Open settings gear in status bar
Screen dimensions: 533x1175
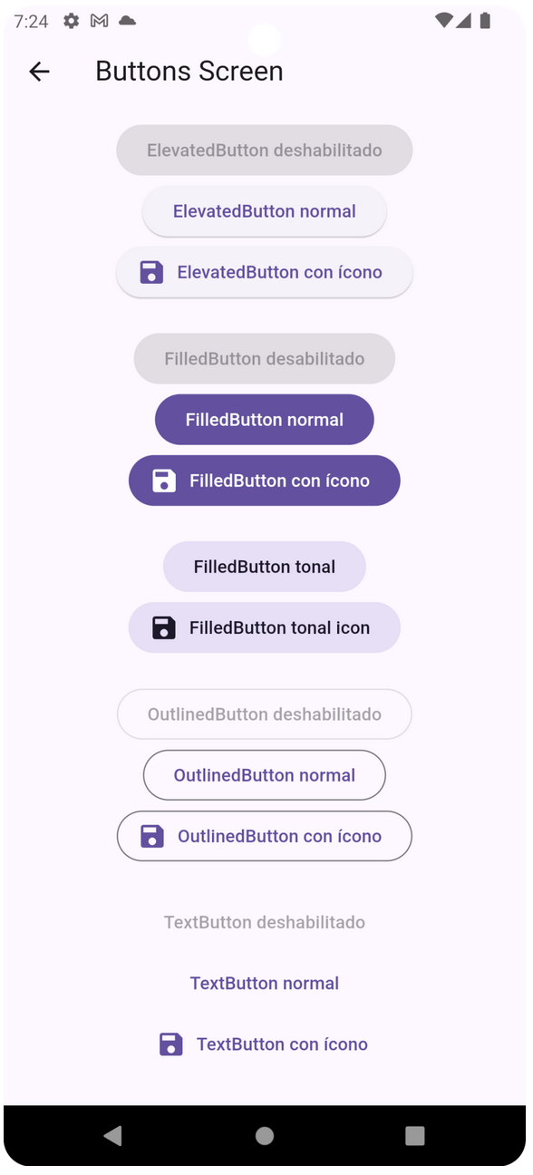(x=72, y=21)
